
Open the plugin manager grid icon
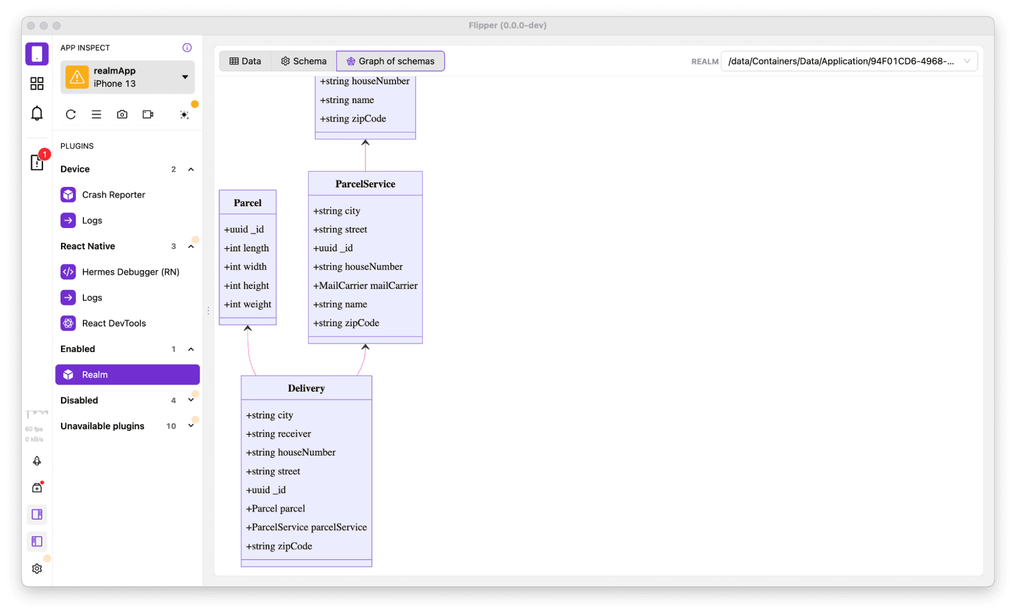point(37,83)
